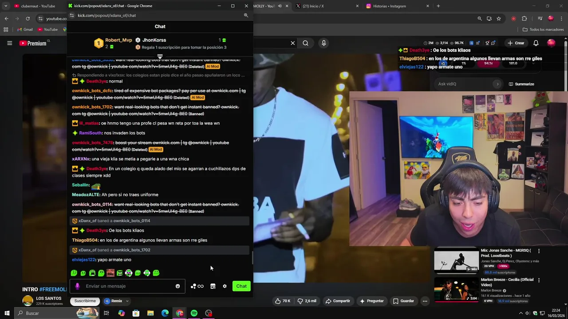Open Jonas Sanche mix thumbnail

(456, 261)
